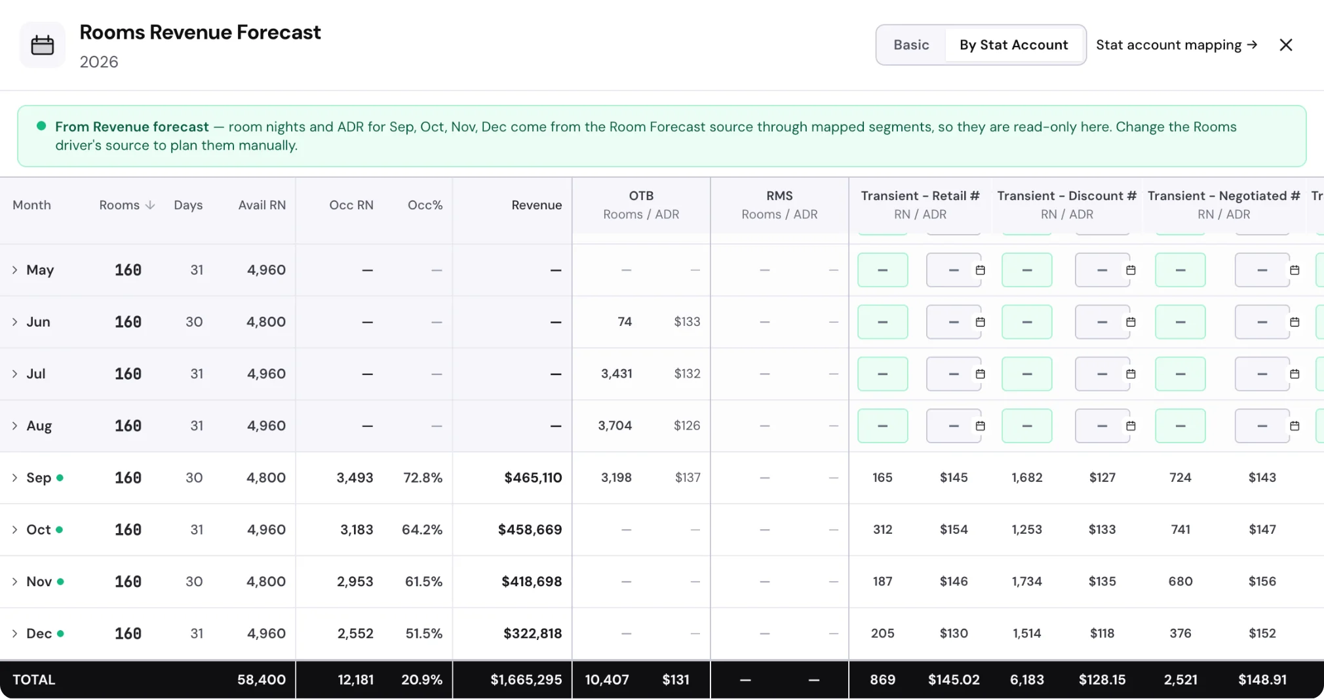Click the green status dot next to Oct
Image resolution: width=1324 pixels, height=699 pixels.
60,529
